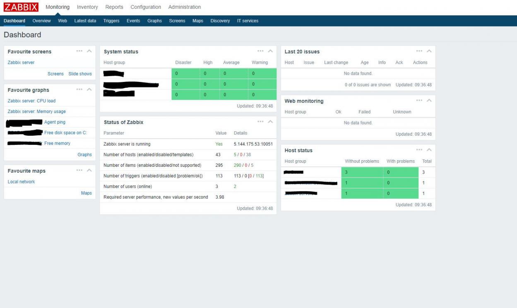Viewport: 517px width, 308px height.
Task: Open Host status widget menu dots
Action: [419, 150]
